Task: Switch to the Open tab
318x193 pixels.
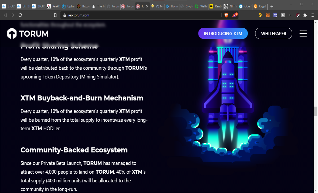Action: 246,6
